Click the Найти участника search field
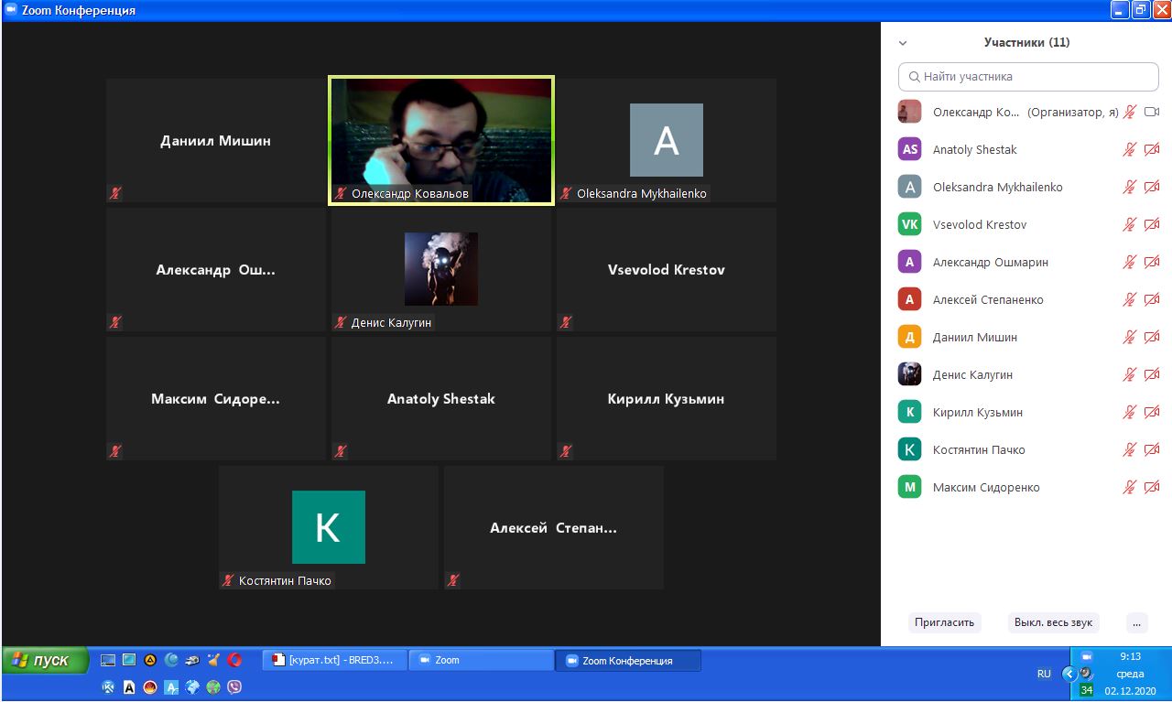Screen dimensions: 1172x702 pos(1028,77)
